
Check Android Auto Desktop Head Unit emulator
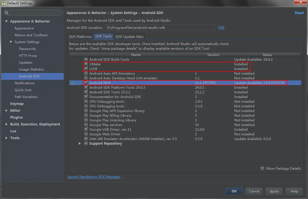86,78
